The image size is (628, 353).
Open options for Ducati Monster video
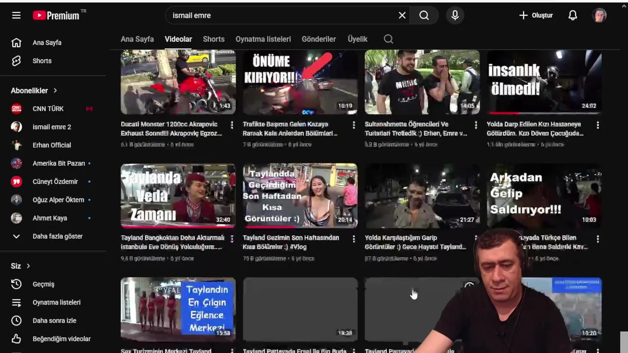(232, 126)
